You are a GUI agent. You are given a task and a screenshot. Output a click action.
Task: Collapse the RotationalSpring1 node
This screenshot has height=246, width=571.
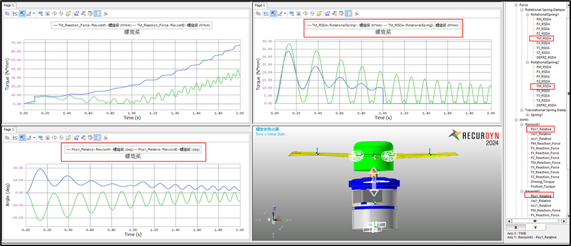[528, 14]
